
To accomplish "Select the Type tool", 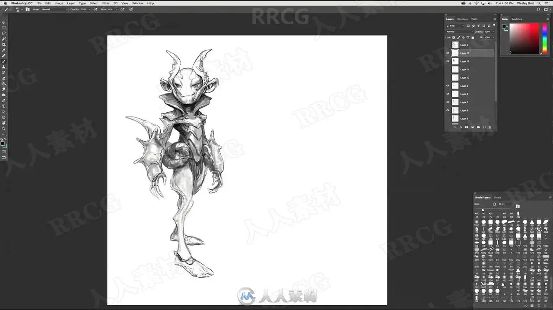I will [x=4, y=106].
